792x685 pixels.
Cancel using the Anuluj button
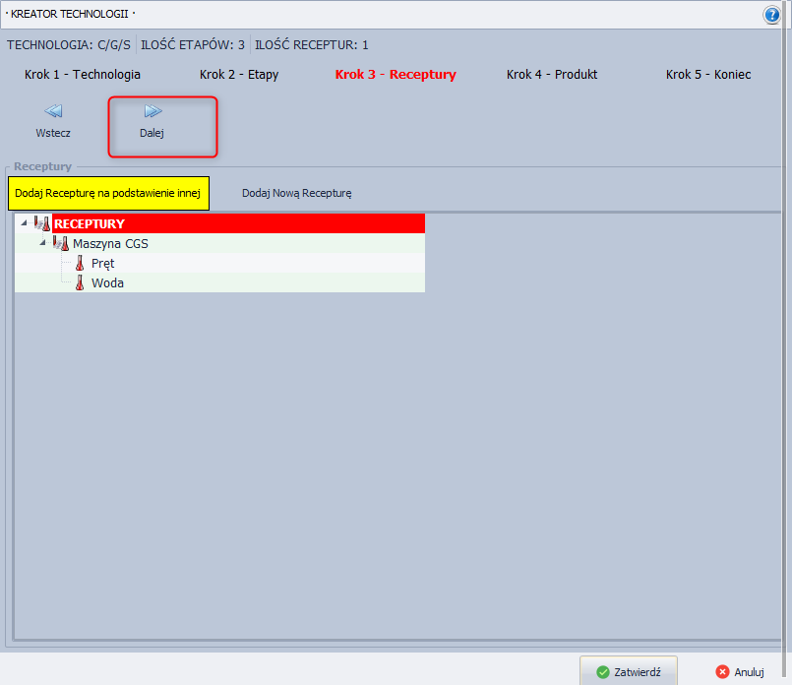pyautogui.click(x=740, y=672)
